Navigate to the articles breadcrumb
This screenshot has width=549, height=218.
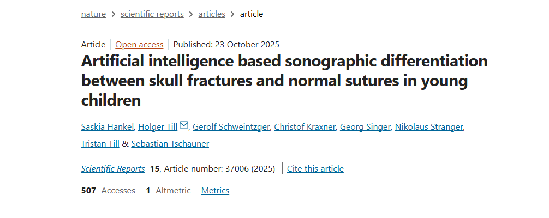click(212, 14)
